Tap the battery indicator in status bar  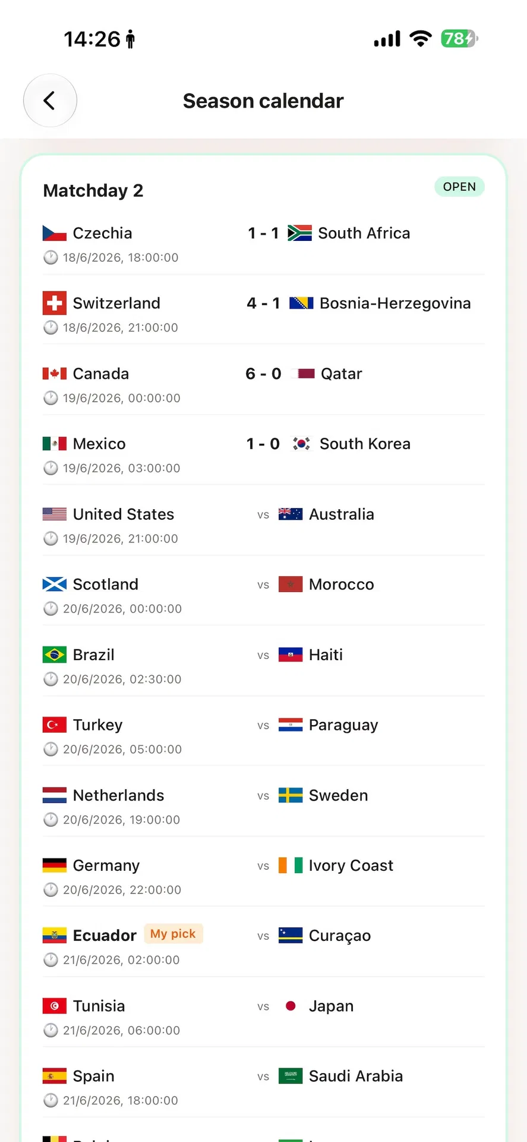coord(459,39)
